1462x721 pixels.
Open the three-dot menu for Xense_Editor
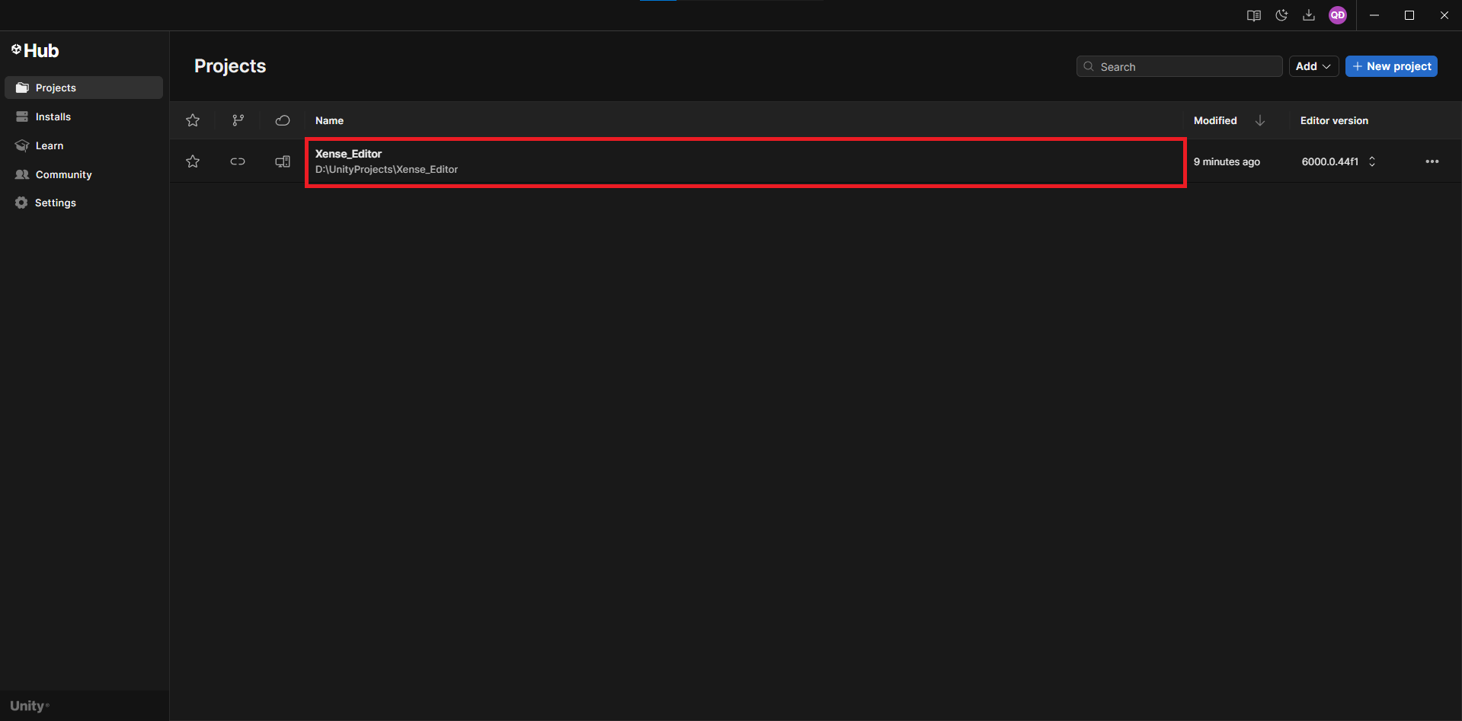pos(1432,161)
